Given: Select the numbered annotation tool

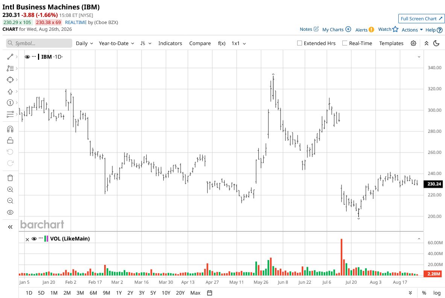Looking at the screenshot, I should tap(10, 103).
